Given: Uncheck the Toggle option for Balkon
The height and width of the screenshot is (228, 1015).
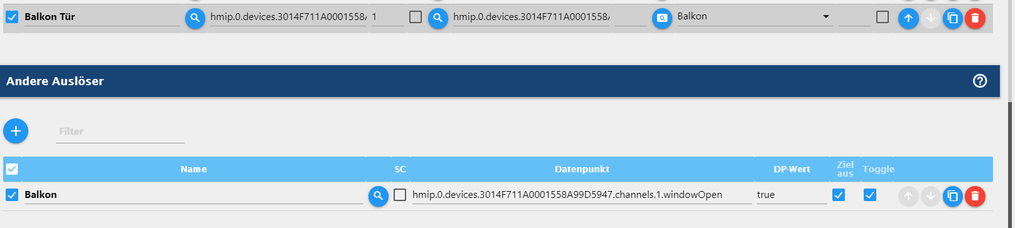Looking at the screenshot, I should (870, 195).
